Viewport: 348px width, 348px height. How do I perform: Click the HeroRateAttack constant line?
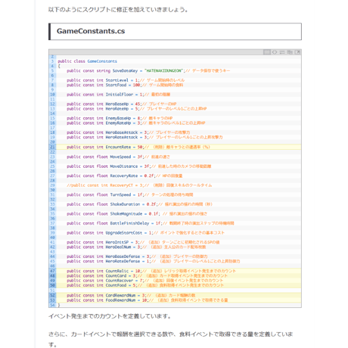144,137
